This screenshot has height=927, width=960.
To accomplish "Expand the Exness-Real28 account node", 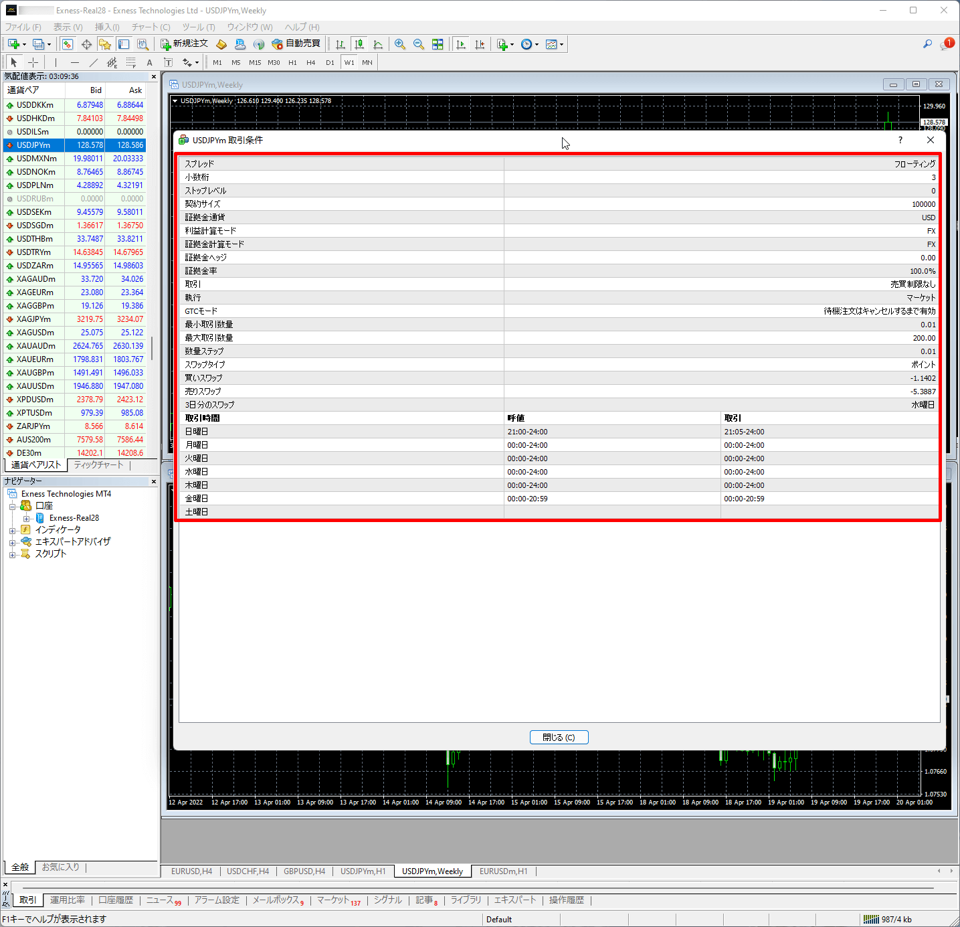I will tap(27, 518).
